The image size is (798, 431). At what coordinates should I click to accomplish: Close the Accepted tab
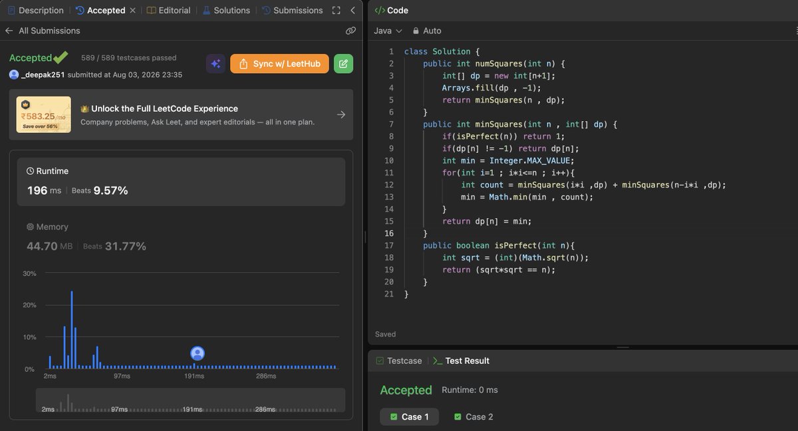(132, 11)
